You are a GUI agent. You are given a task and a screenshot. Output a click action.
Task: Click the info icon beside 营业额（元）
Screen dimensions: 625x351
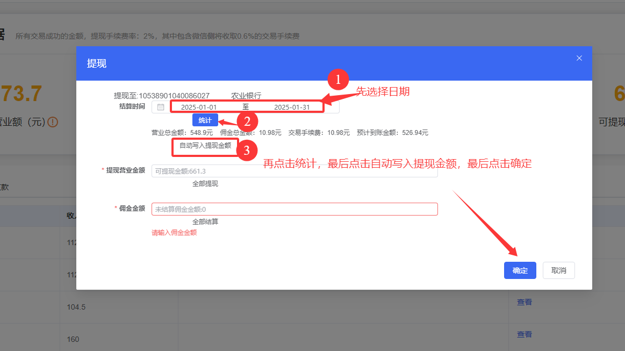tap(52, 122)
